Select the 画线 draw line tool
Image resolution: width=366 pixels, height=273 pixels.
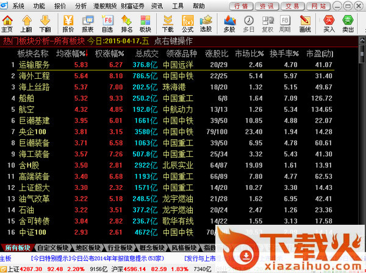point(305,24)
